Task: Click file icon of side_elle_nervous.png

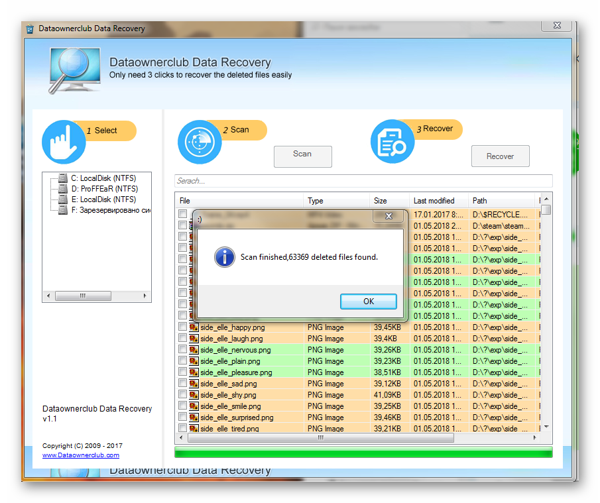Action: click(194, 350)
